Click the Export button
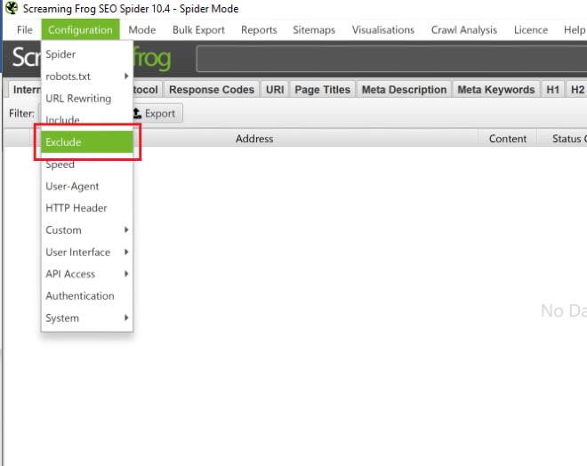Screen dimensions: 587x466 click(157, 114)
